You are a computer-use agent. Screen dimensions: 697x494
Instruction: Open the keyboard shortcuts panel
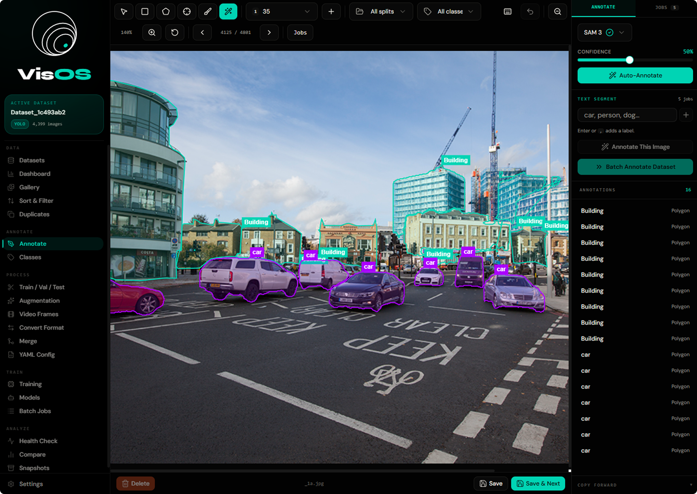507,11
